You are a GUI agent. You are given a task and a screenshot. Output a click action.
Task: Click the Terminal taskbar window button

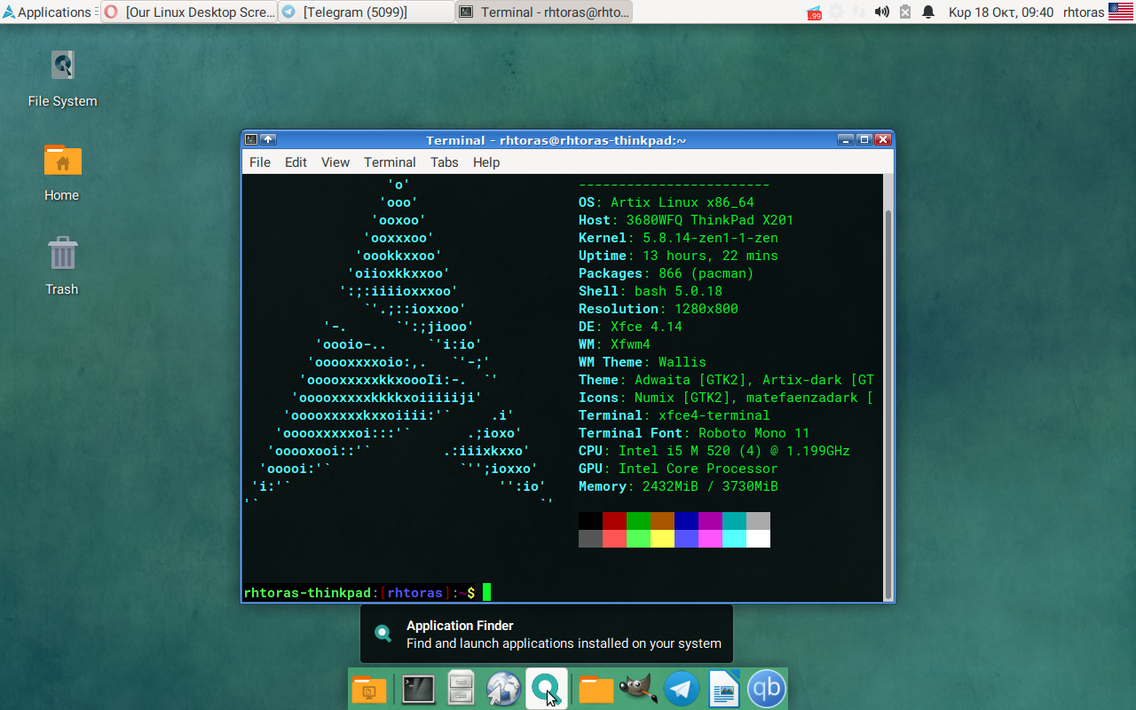544,12
